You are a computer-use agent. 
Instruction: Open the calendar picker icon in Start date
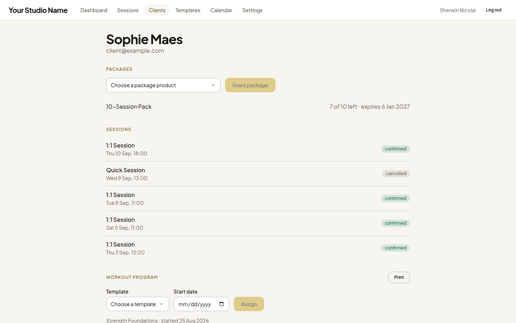[x=222, y=304]
